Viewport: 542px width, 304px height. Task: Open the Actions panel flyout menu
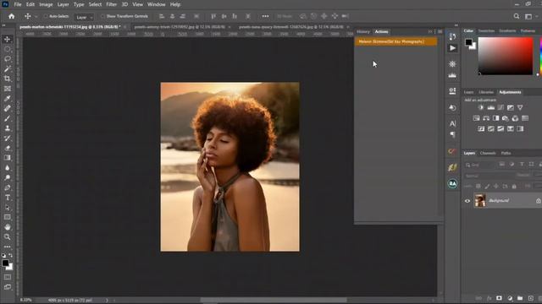pyautogui.click(x=440, y=31)
